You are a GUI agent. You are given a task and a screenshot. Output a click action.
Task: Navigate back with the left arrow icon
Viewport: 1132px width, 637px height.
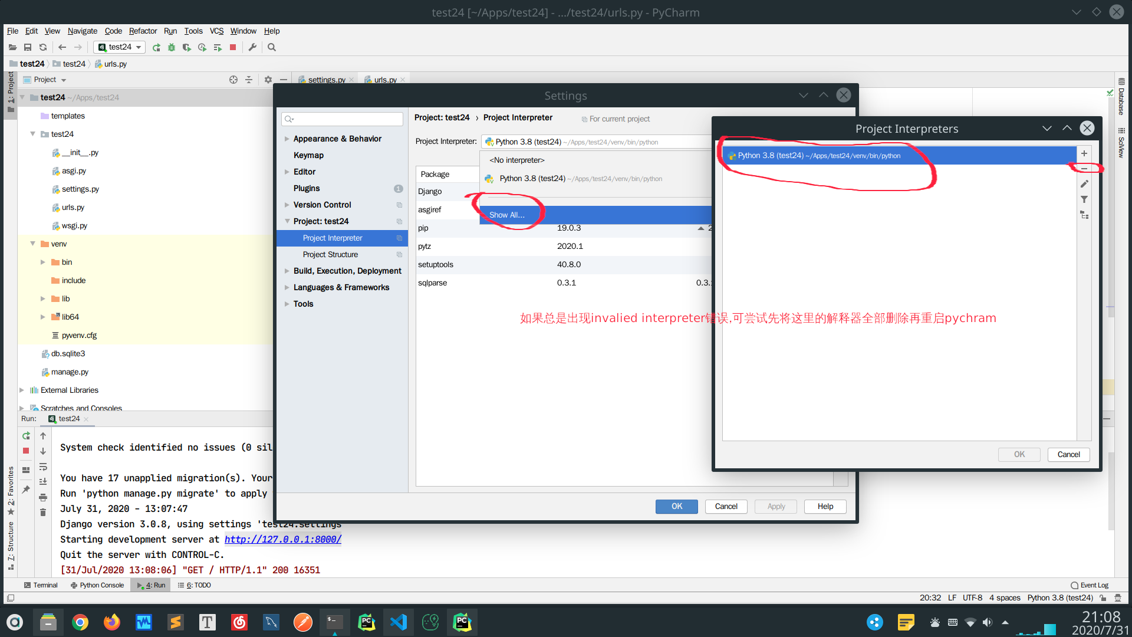tap(62, 47)
